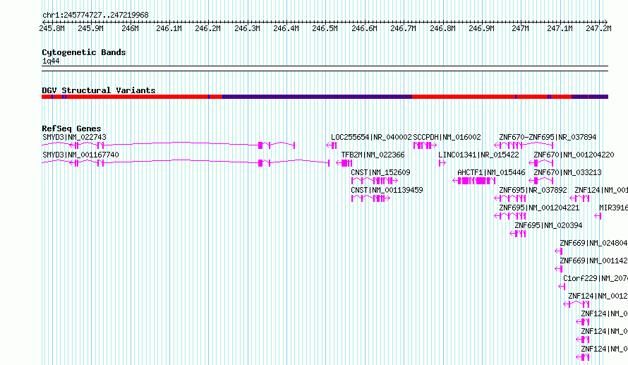Click the LINC01341 gene arrow glyph
The height and width of the screenshot is (365, 628).
point(442,163)
